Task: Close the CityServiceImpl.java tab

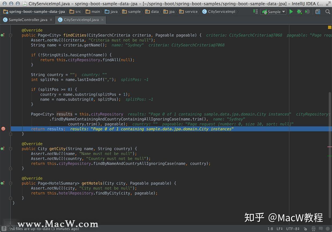Action: (x=103, y=20)
